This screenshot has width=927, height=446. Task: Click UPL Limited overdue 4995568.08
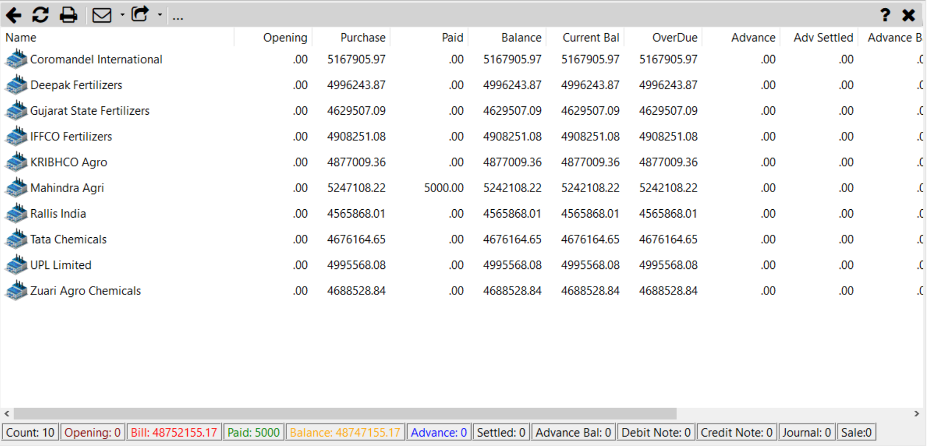click(x=668, y=265)
